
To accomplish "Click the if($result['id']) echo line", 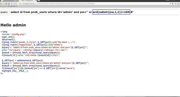I will click(31, 55).
